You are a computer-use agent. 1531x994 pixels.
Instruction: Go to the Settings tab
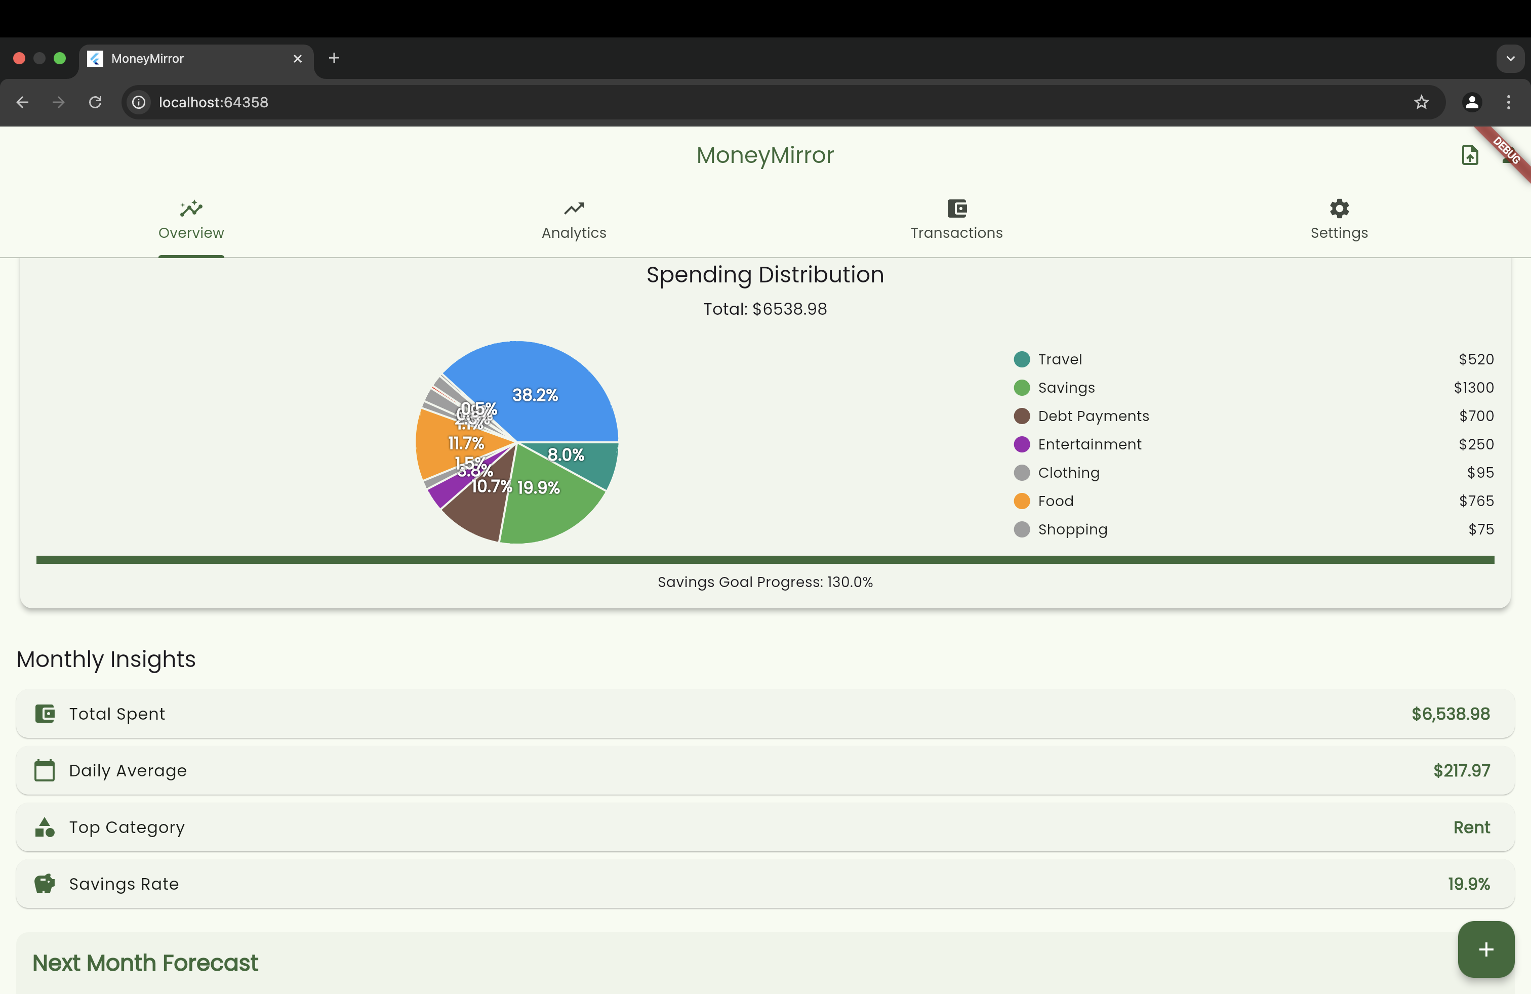[1339, 220]
